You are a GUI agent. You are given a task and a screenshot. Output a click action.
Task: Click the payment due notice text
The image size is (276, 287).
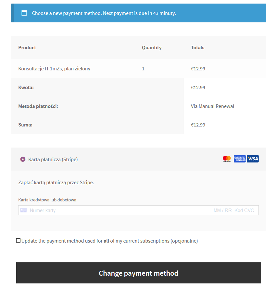click(104, 13)
